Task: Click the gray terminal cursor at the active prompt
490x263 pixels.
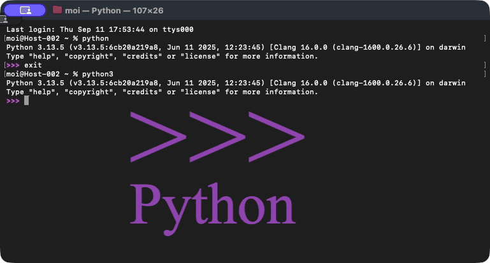Action: point(27,101)
